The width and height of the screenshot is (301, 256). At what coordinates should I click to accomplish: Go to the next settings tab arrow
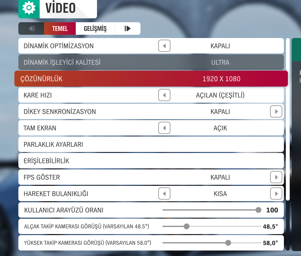pyautogui.click(x=128, y=29)
